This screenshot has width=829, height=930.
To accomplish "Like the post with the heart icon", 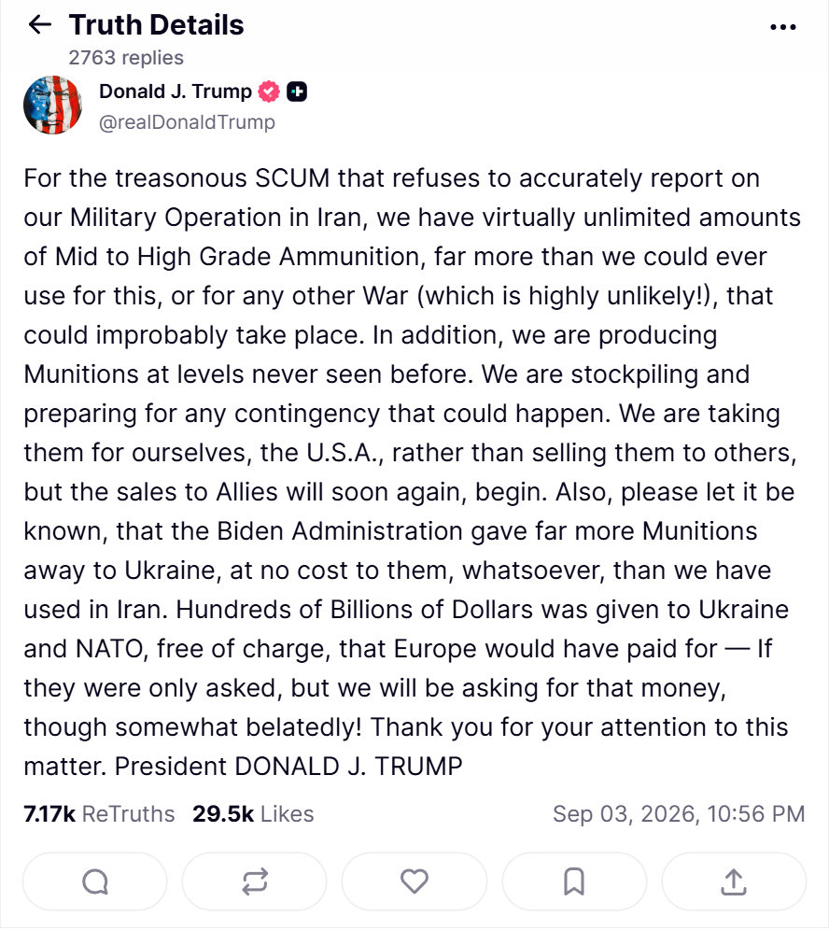I will tap(414, 881).
